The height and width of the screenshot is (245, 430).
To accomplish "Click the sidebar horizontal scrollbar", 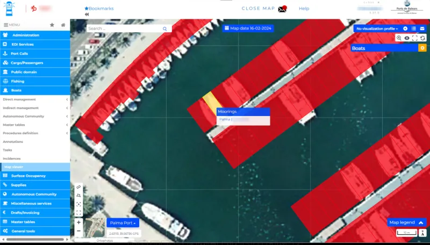I will (35, 240).
